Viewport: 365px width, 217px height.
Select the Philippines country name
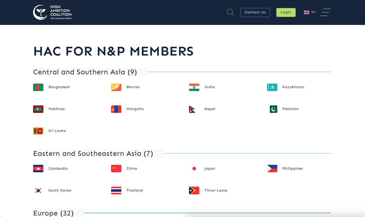tap(293, 169)
